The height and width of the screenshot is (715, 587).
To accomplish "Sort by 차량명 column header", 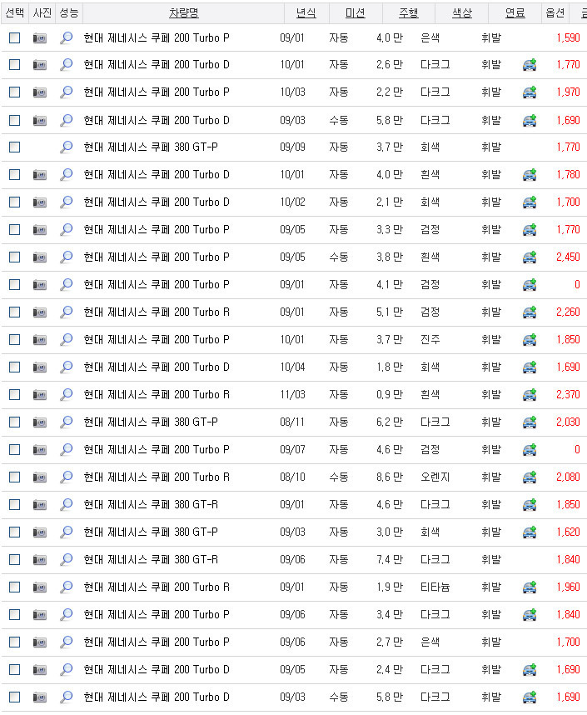I will coord(184,12).
